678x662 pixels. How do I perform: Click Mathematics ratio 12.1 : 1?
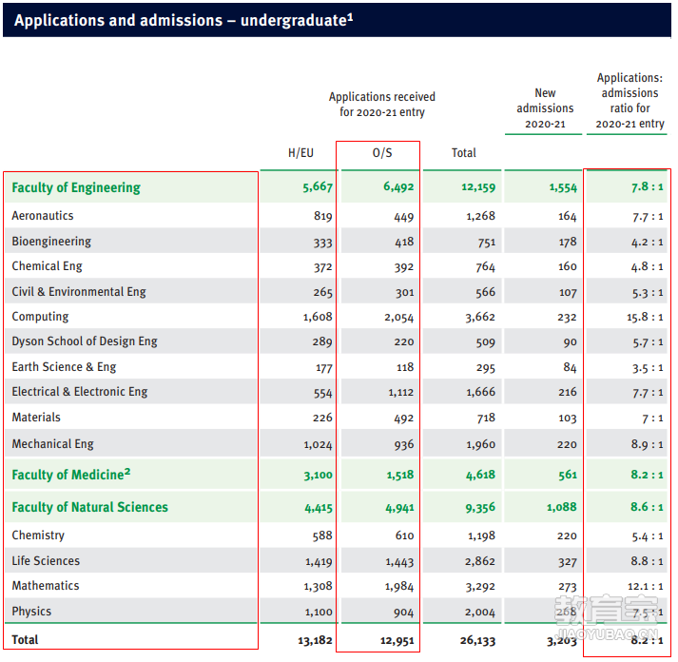[646, 587]
